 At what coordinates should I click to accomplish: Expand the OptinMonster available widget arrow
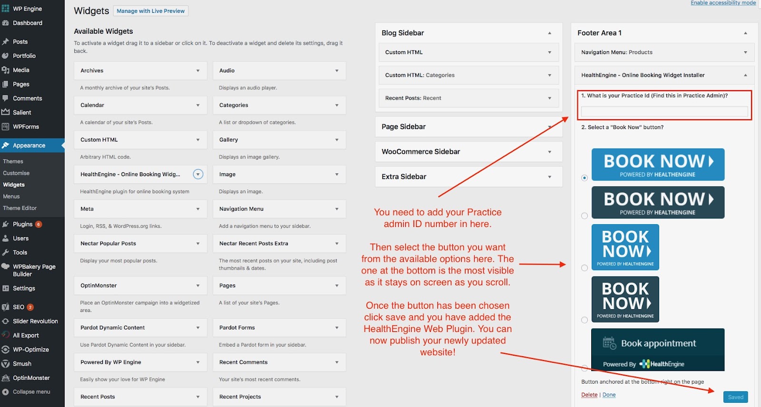[198, 286]
